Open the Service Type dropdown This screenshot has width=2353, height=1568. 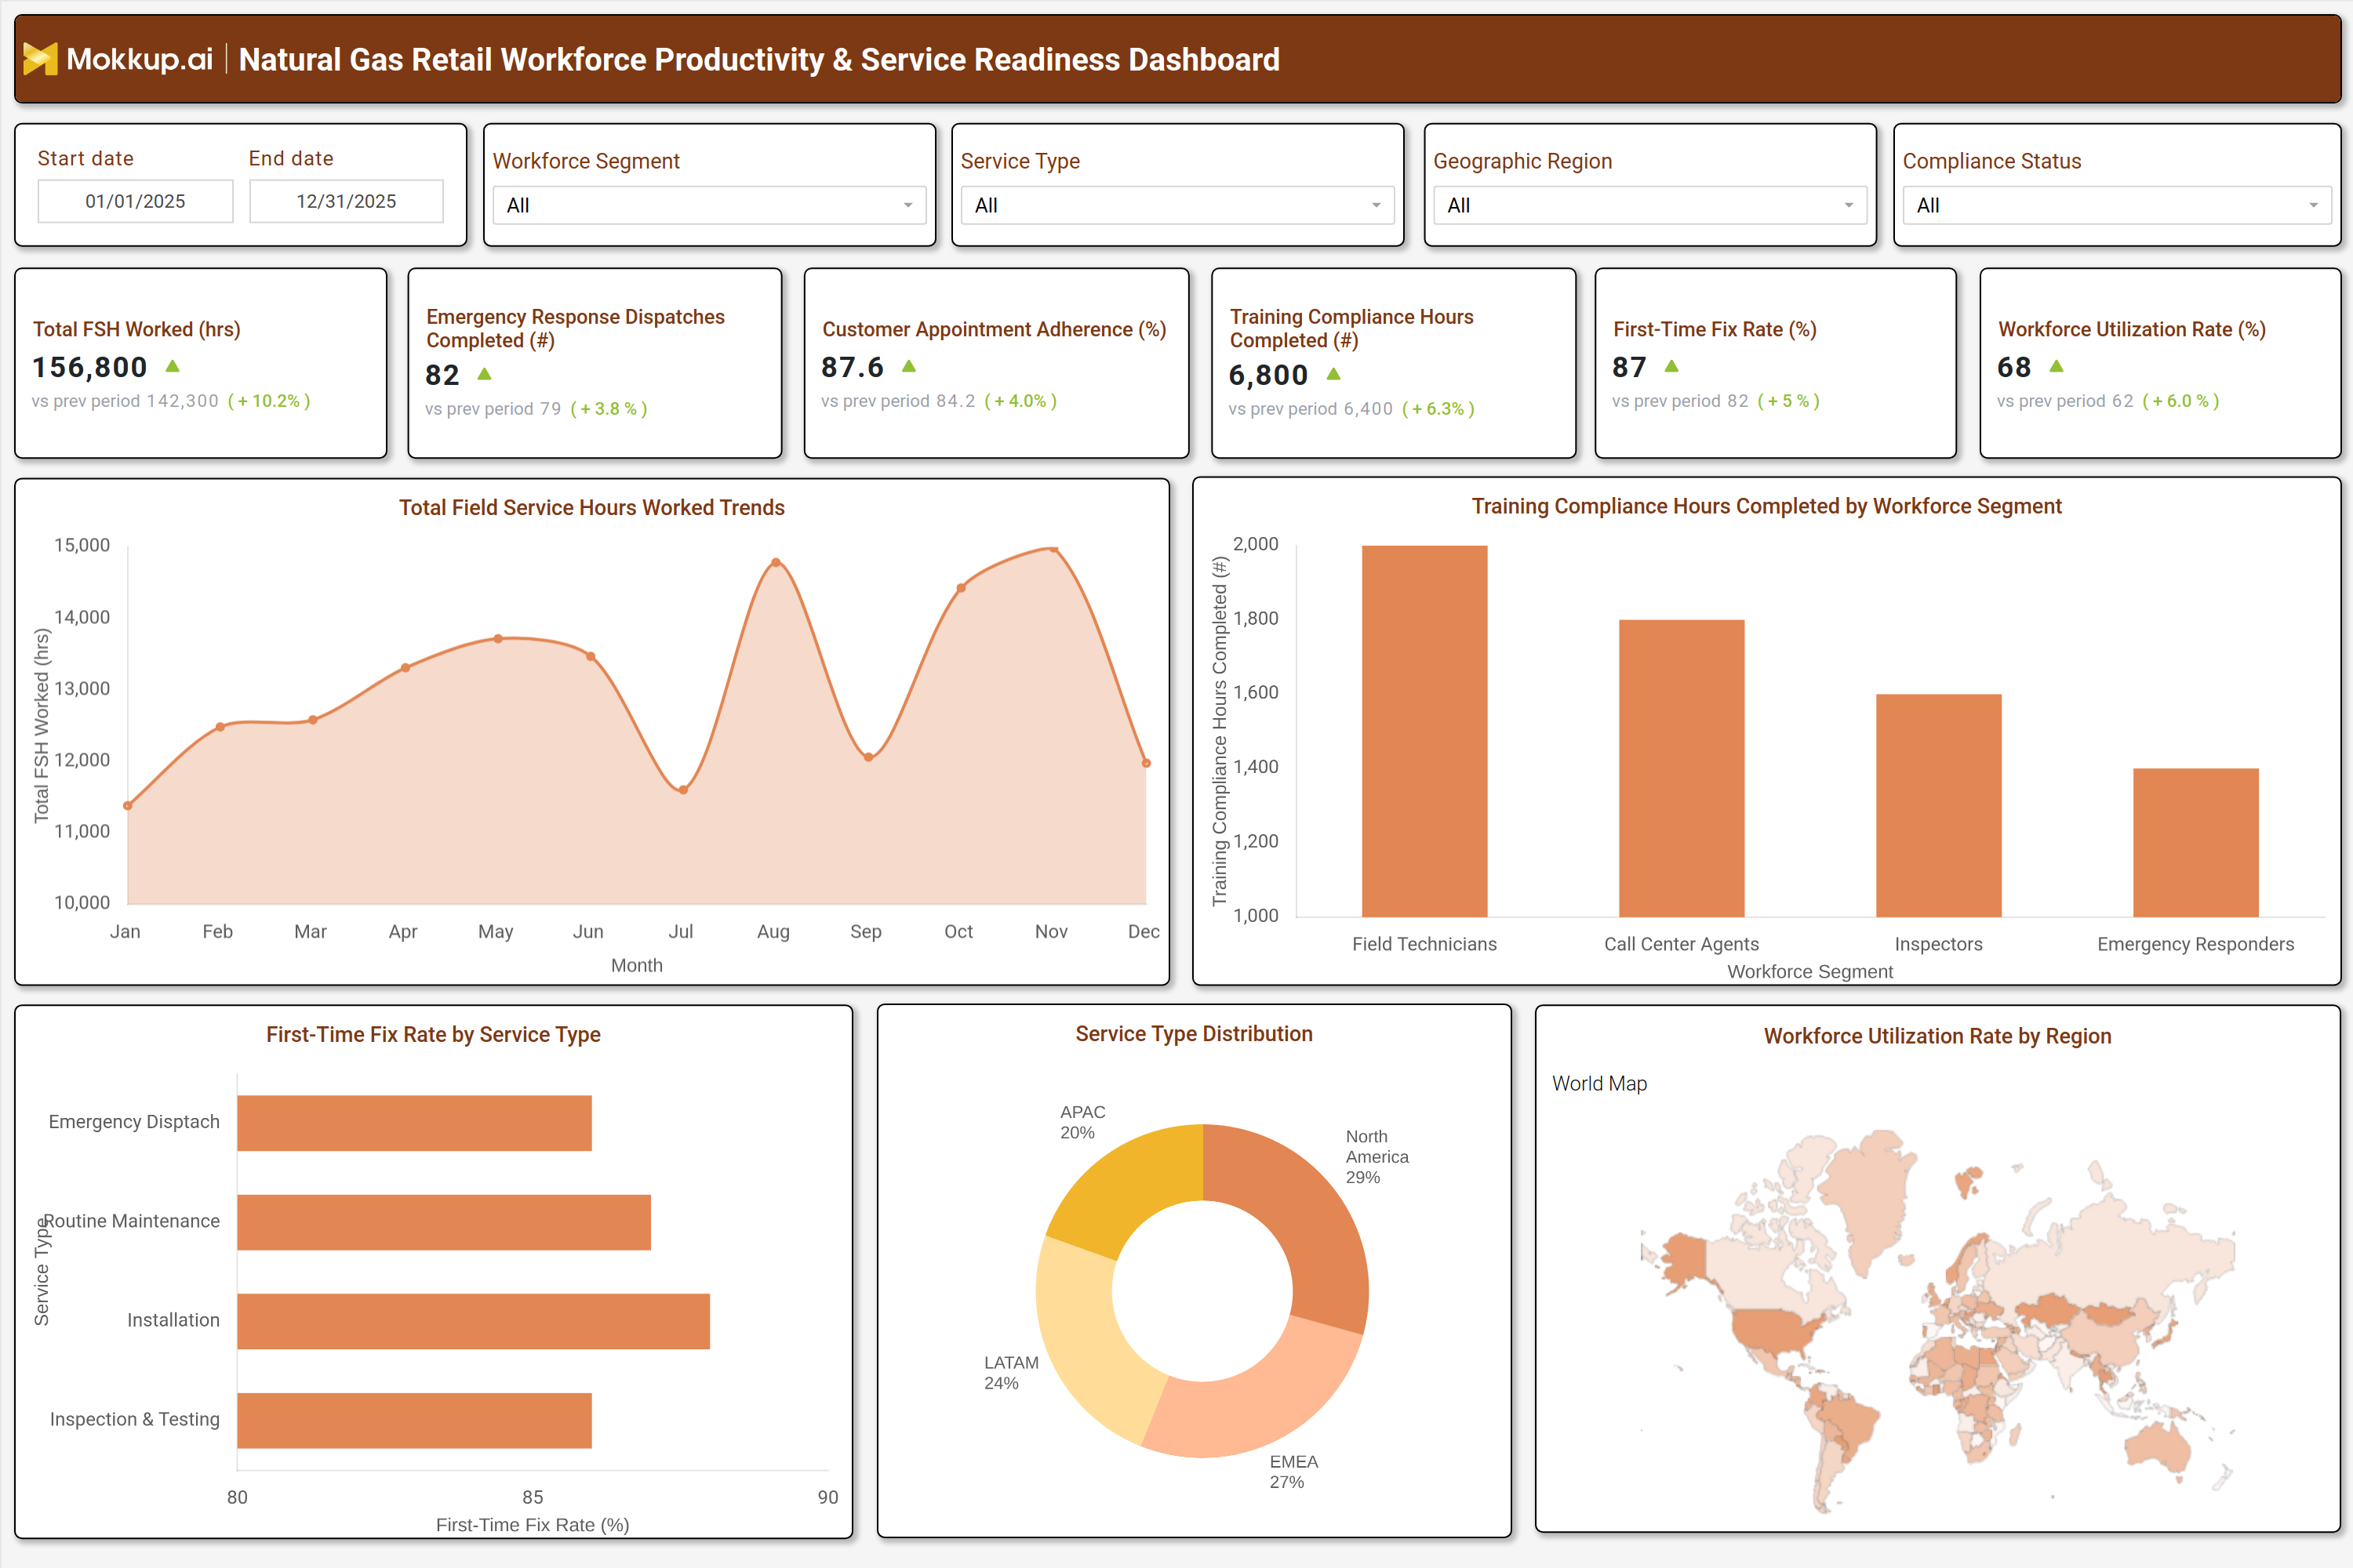pyautogui.click(x=1177, y=205)
